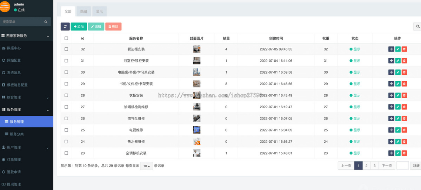Toggle the select-all checkbox in table header
This screenshot has height=190, width=421.
[66, 38]
